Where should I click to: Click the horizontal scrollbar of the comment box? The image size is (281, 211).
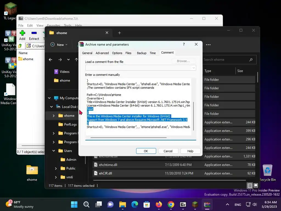128,138
